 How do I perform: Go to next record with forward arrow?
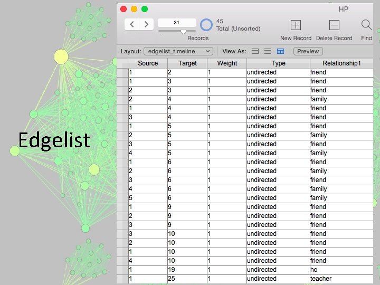click(146, 24)
